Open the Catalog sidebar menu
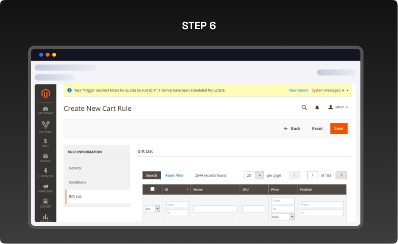This screenshot has height=244, width=398. (x=46, y=158)
